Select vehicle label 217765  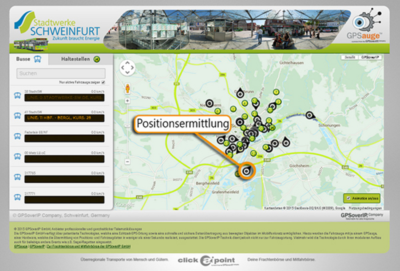(30, 173)
